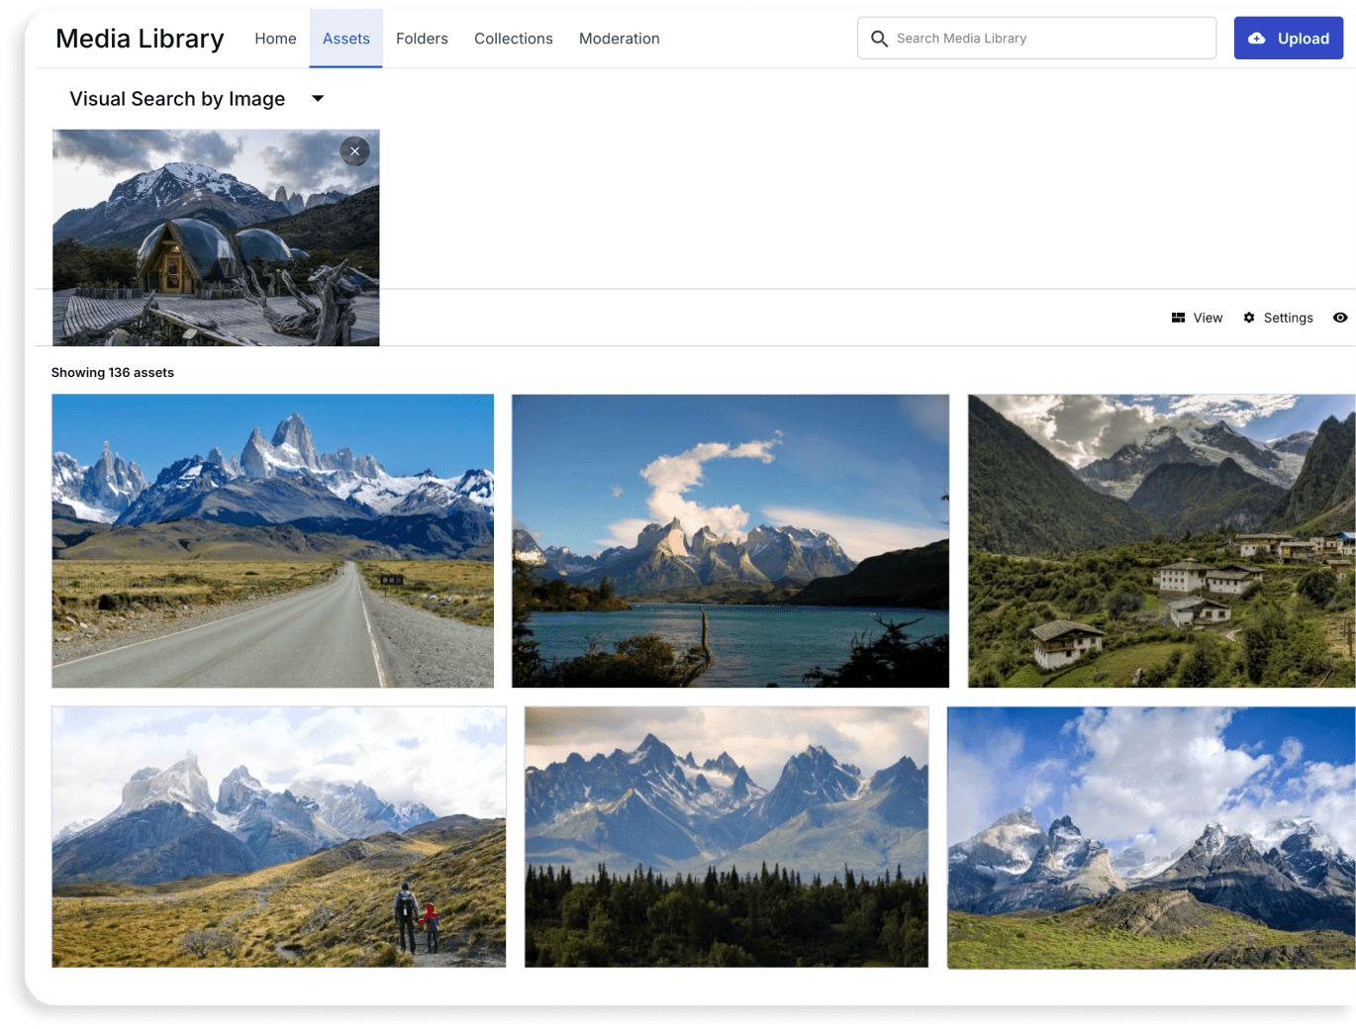Screen dimensions: 1356x1029
Task: Go to the Home tab
Action: click(x=275, y=38)
